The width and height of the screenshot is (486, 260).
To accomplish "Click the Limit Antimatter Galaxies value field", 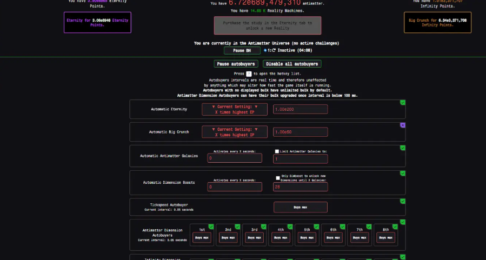I will 301,159.
